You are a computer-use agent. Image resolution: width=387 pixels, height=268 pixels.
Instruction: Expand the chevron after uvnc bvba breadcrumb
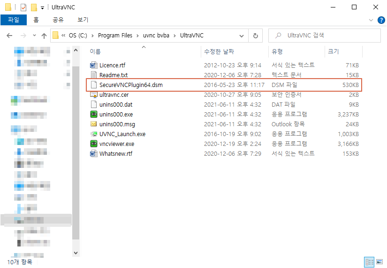[175, 36]
